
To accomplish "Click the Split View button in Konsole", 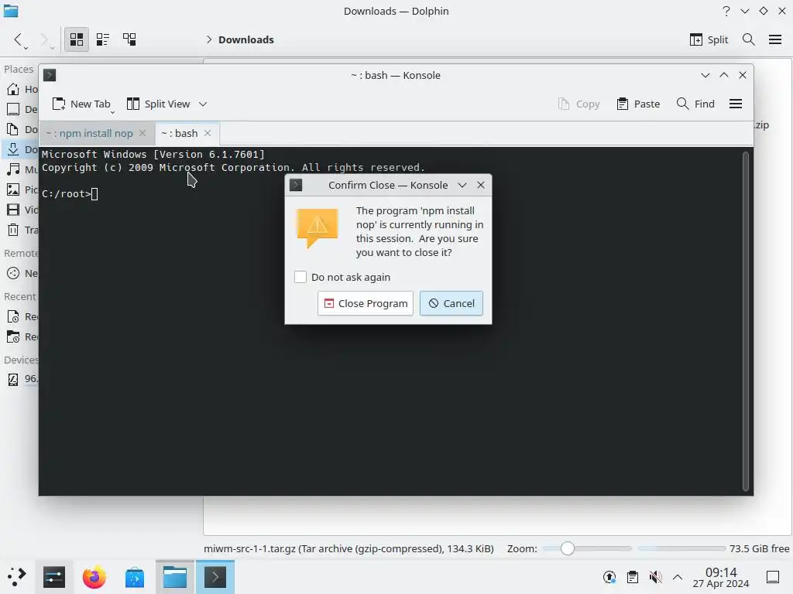I will tap(158, 104).
